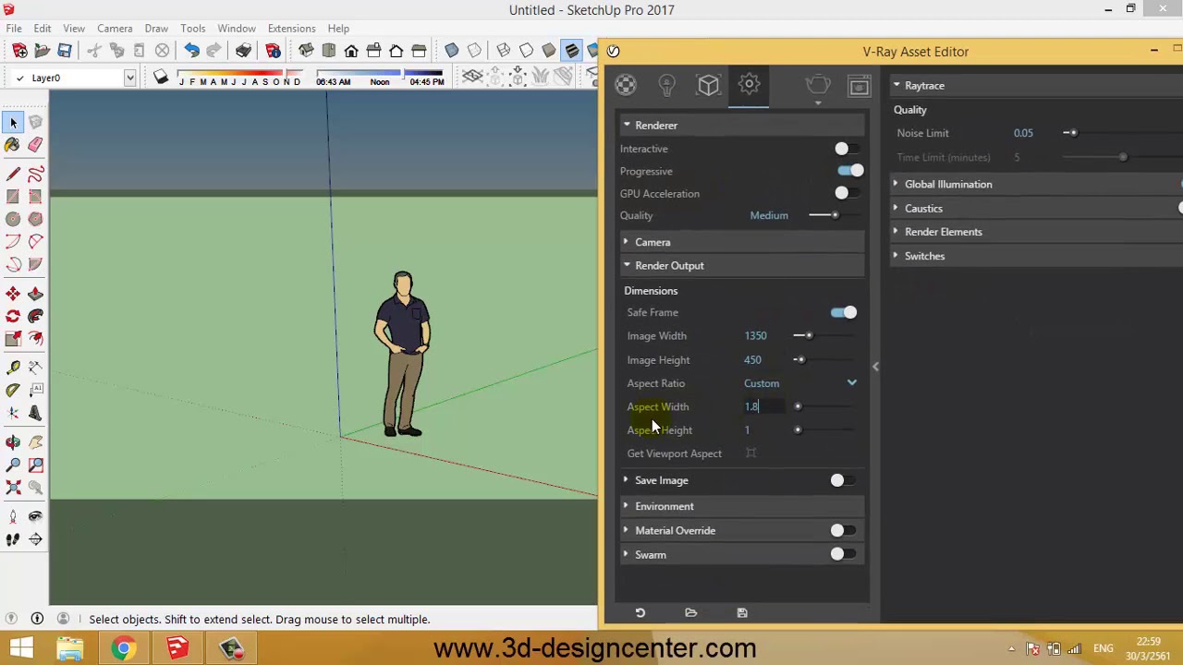Toggle the Progressive switch
The height and width of the screenshot is (665, 1183).
(849, 171)
